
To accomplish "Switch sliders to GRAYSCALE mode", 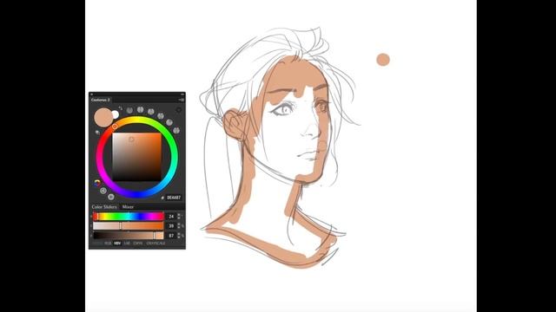I will coord(156,244).
